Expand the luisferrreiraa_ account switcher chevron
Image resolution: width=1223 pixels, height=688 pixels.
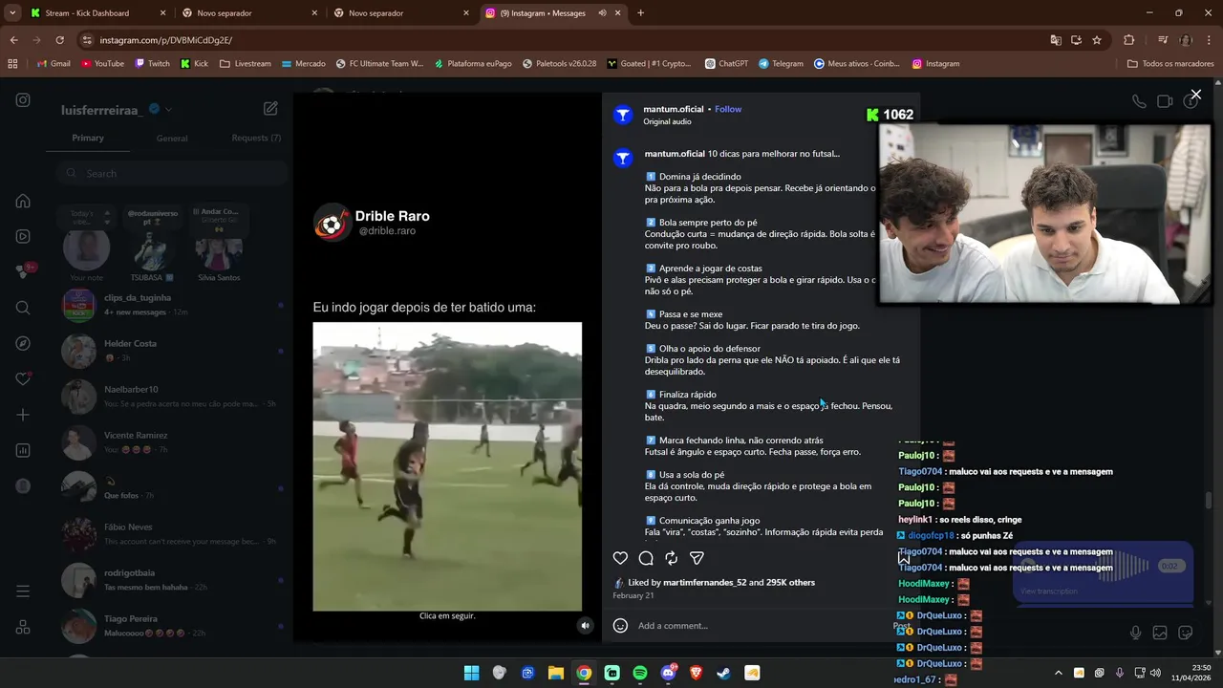point(169,110)
